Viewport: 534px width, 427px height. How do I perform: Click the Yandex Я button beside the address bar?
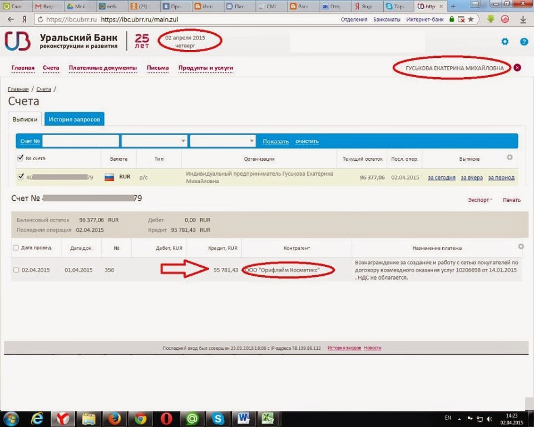click(24, 19)
